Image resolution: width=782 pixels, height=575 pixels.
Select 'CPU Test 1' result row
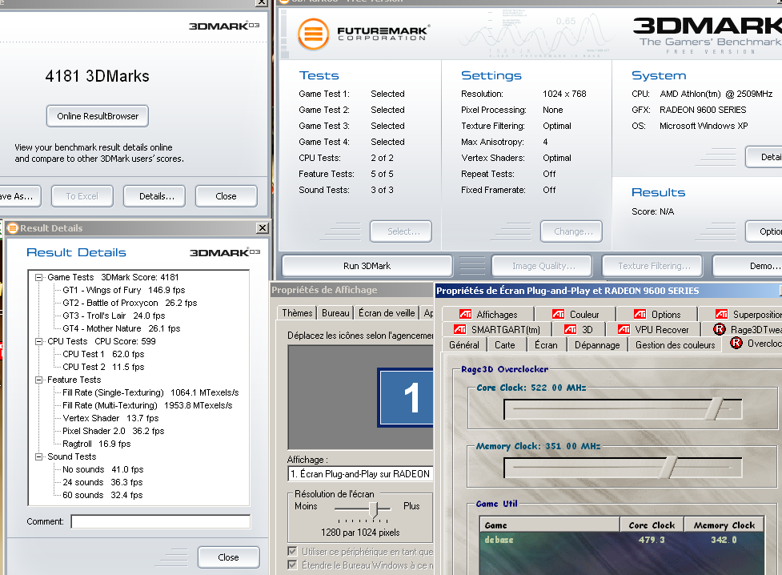[103, 355]
